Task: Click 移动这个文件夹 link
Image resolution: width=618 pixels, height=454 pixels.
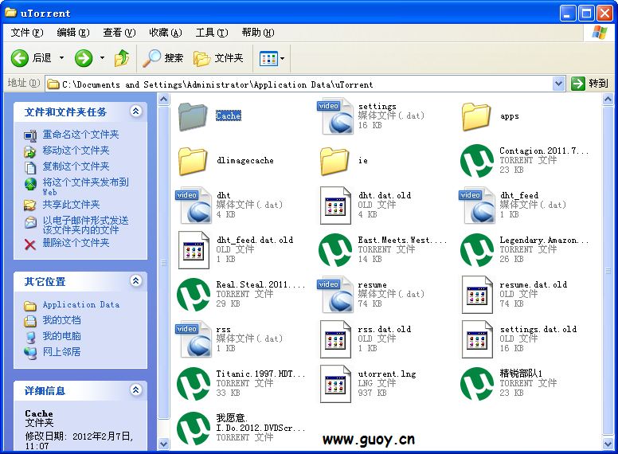Action: coord(76,151)
